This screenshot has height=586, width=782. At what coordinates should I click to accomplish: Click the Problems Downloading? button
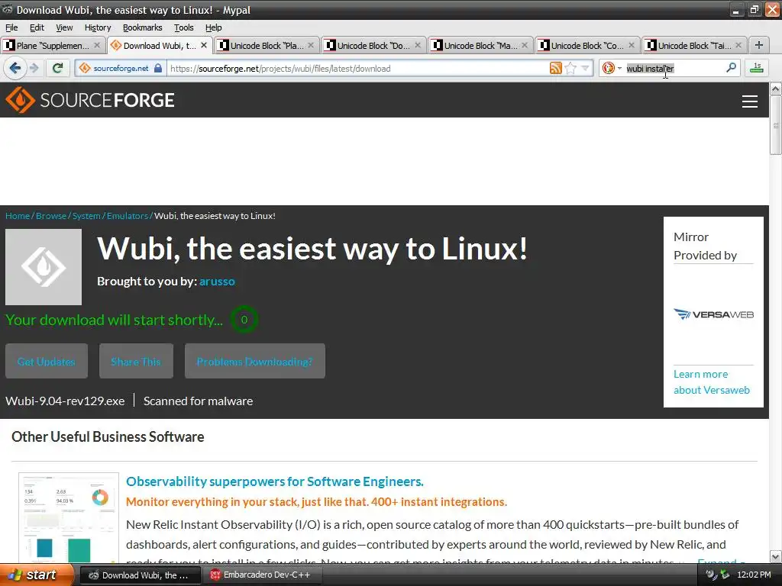click(255, 361)
